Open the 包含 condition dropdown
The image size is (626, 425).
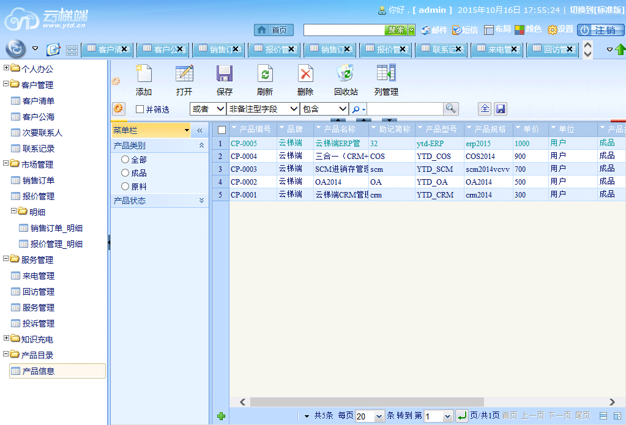324,109
